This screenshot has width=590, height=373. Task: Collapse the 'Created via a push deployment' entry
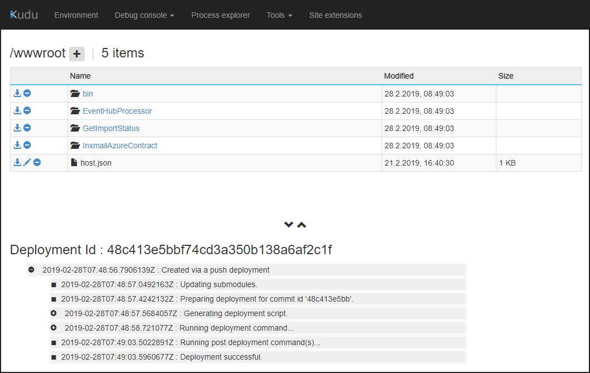31,270
